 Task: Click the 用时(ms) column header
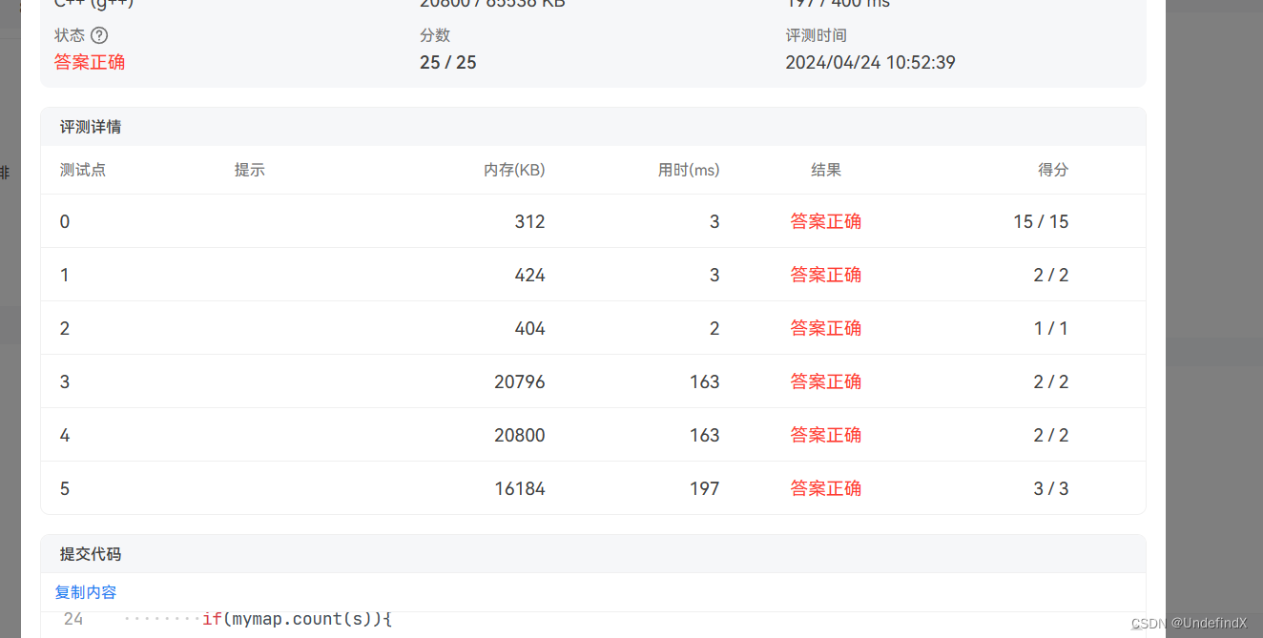click(689, 169)
